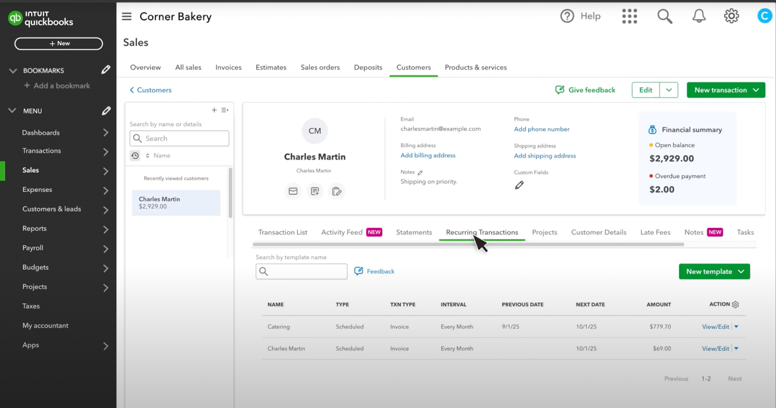The image size is (776, 408).
Task: Open Charles Martin row action dropdown arrow
Action: click(736, 348)
